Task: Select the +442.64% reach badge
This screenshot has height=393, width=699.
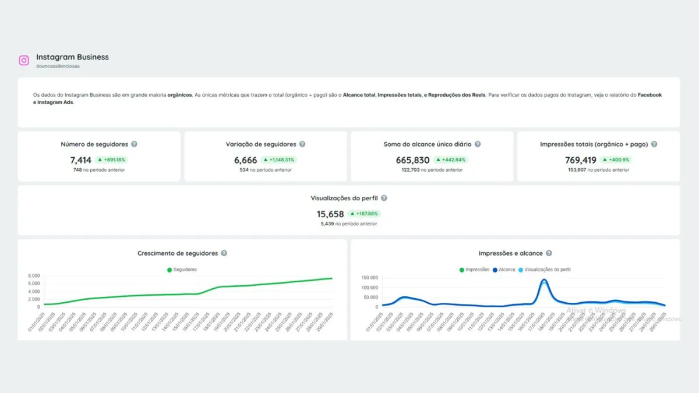Action: point(450,160)
